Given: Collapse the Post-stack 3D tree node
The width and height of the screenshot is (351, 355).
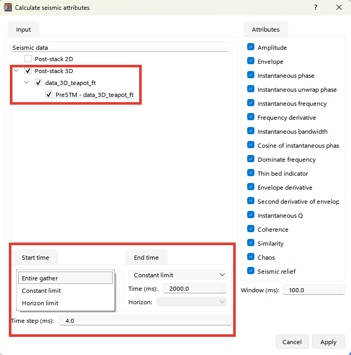Looking at the screenshot, I should coord(17,71).
